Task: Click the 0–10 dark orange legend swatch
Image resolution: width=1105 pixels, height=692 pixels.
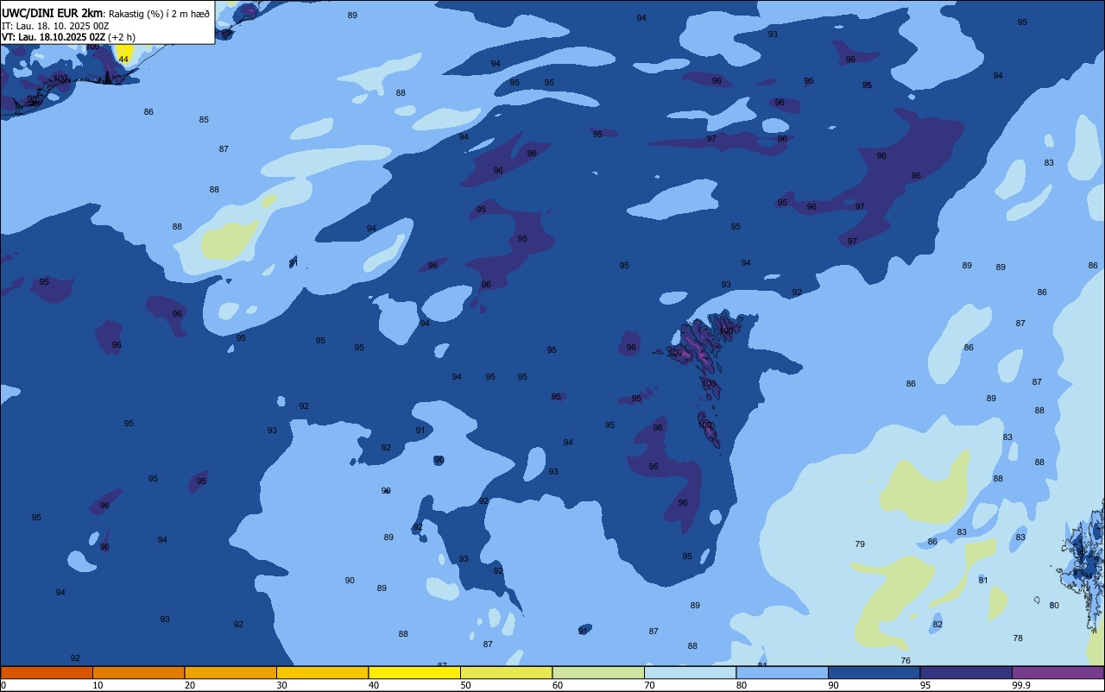Action: (47, 672)
